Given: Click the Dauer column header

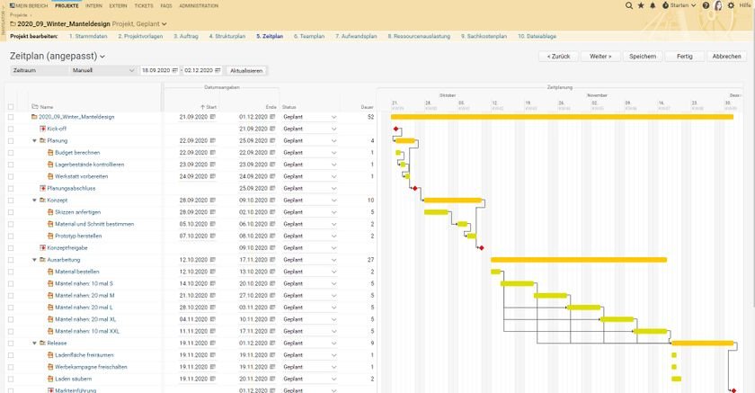Looking at the screenshot, I should point(367,107).
